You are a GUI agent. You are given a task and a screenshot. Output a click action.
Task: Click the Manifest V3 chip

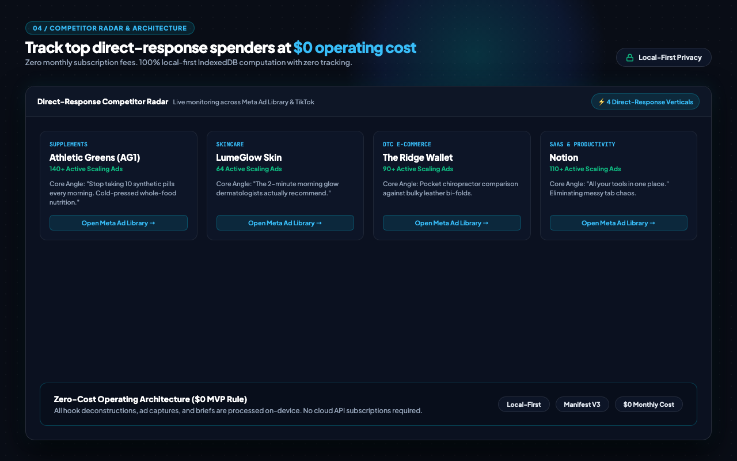pyautogui.click(x=582, y=405)
